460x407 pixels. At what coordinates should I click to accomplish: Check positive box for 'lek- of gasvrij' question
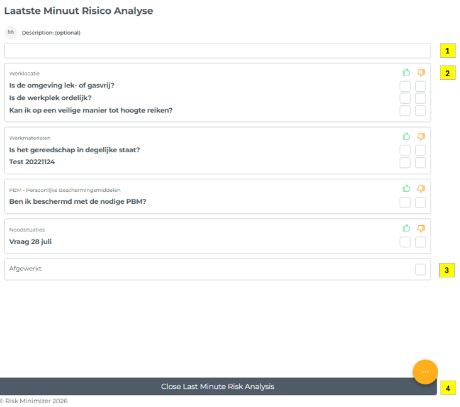click(x=405, y=86)
